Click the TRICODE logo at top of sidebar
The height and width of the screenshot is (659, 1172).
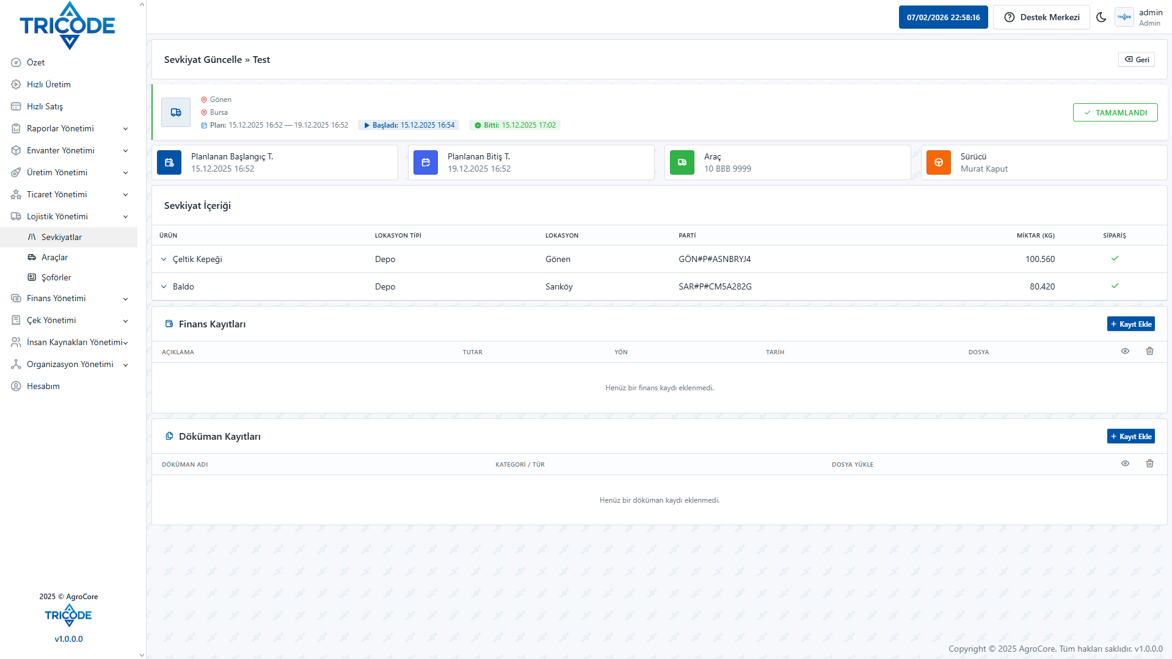pyautogui.click(x=68, y=26)
